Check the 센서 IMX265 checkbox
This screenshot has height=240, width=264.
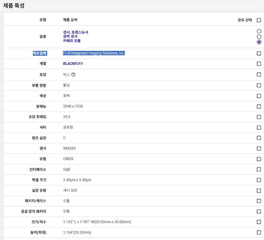point(259,148)
